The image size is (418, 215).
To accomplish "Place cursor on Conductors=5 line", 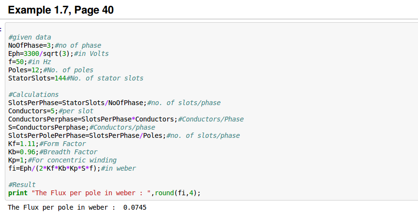I will pos(44,111).
